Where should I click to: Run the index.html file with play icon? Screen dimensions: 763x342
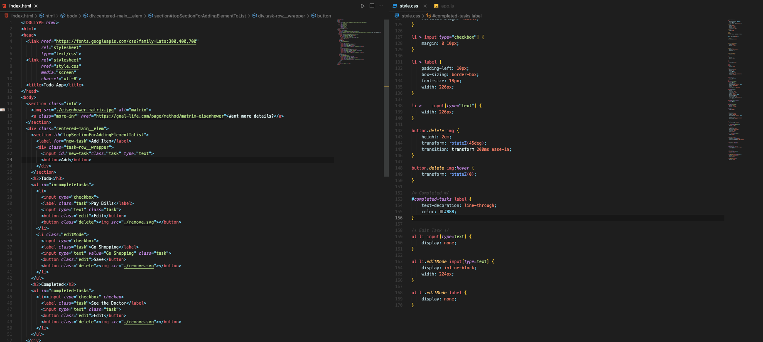(x=363, y=6)
